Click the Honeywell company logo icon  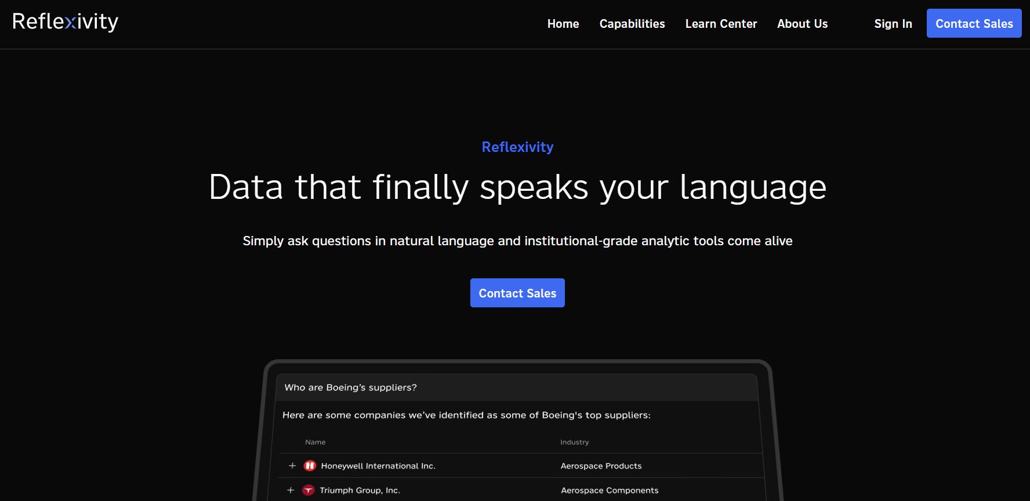(x=310, y=466)
